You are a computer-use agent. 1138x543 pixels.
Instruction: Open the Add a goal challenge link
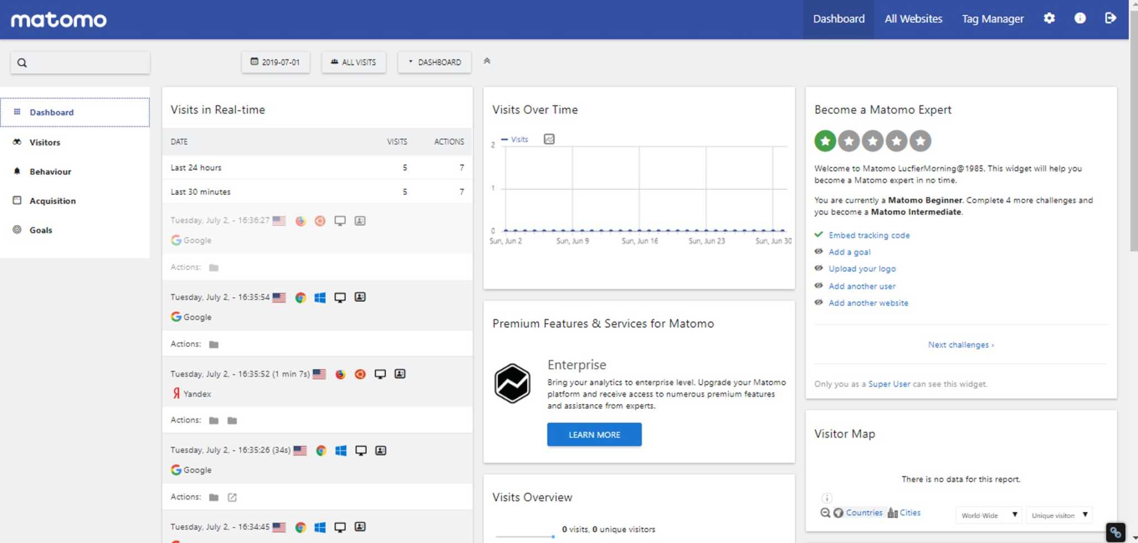pos(850,252)
